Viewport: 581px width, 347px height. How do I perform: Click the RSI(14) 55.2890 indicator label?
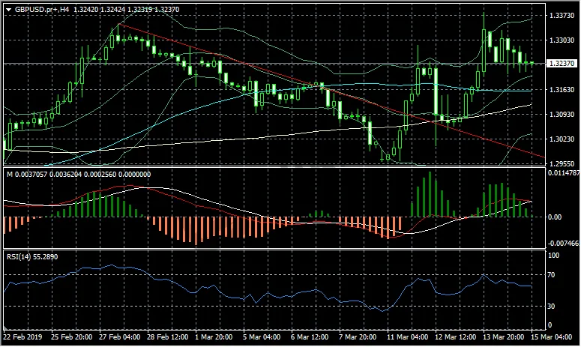pos(32,256)
